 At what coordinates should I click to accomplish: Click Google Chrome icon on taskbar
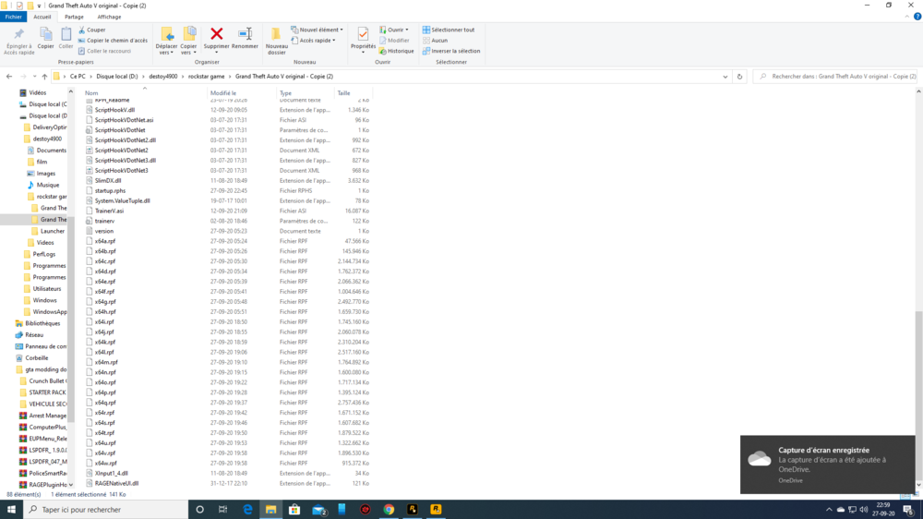tap(389, 509)
